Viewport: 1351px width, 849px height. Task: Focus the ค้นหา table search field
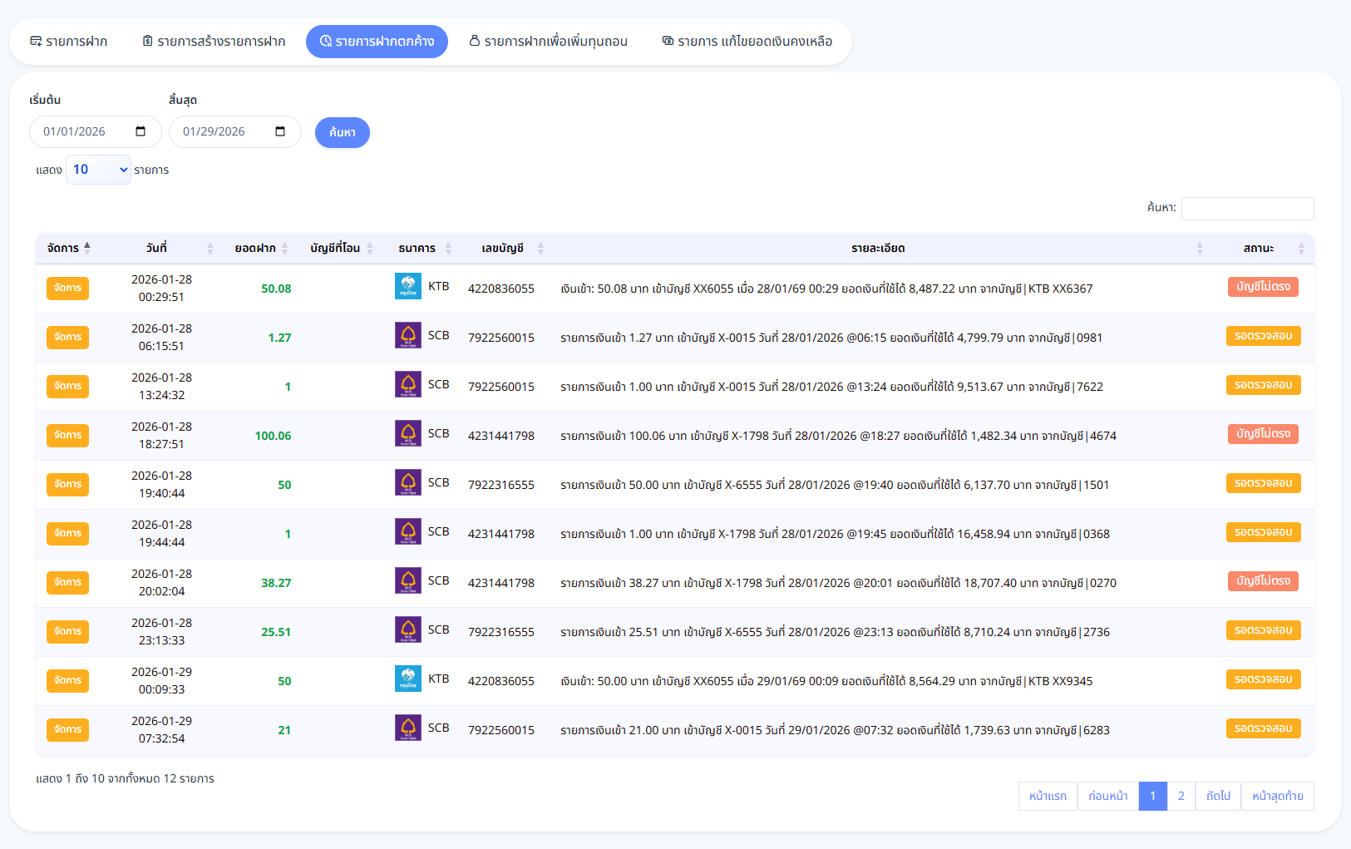1247,208
